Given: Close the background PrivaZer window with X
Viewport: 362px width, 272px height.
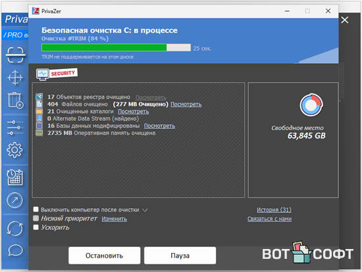Looking at the screenshot, I should point(344,20).
